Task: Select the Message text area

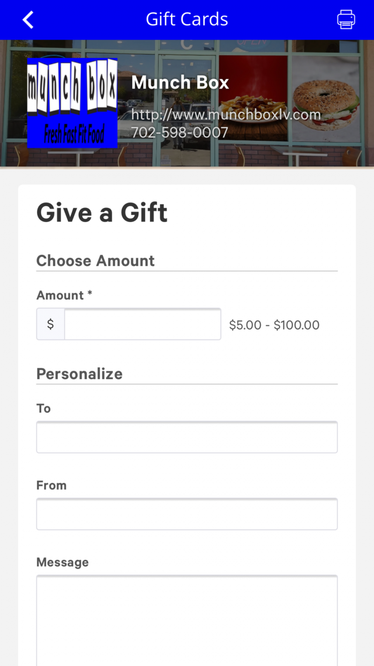Action: coord(187,620)
